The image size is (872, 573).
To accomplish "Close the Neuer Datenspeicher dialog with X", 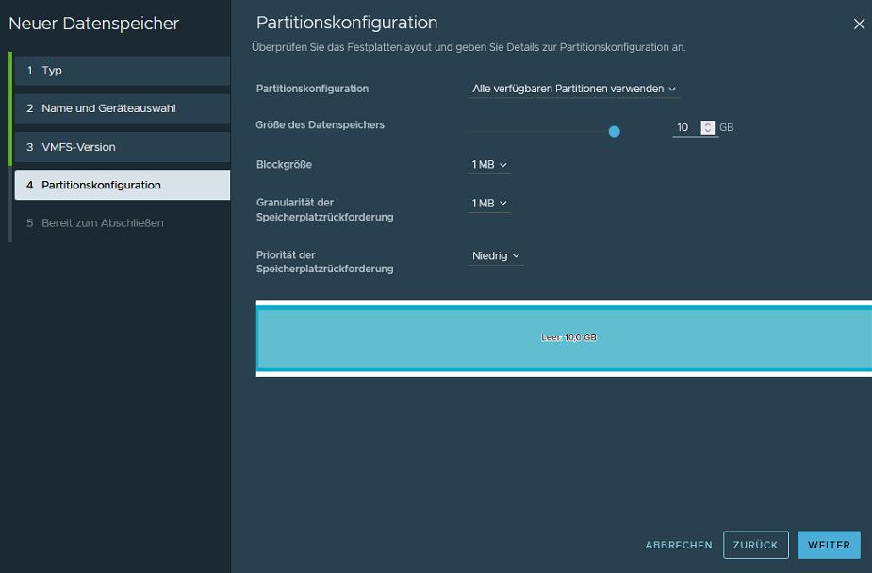I will pos(858,25).
